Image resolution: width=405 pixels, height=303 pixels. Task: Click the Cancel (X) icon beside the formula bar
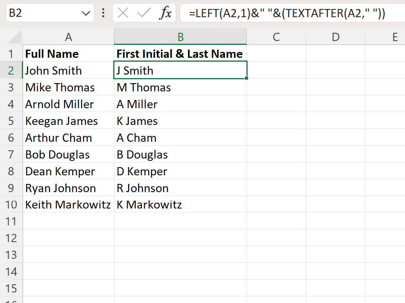click(x=123, y=13)
